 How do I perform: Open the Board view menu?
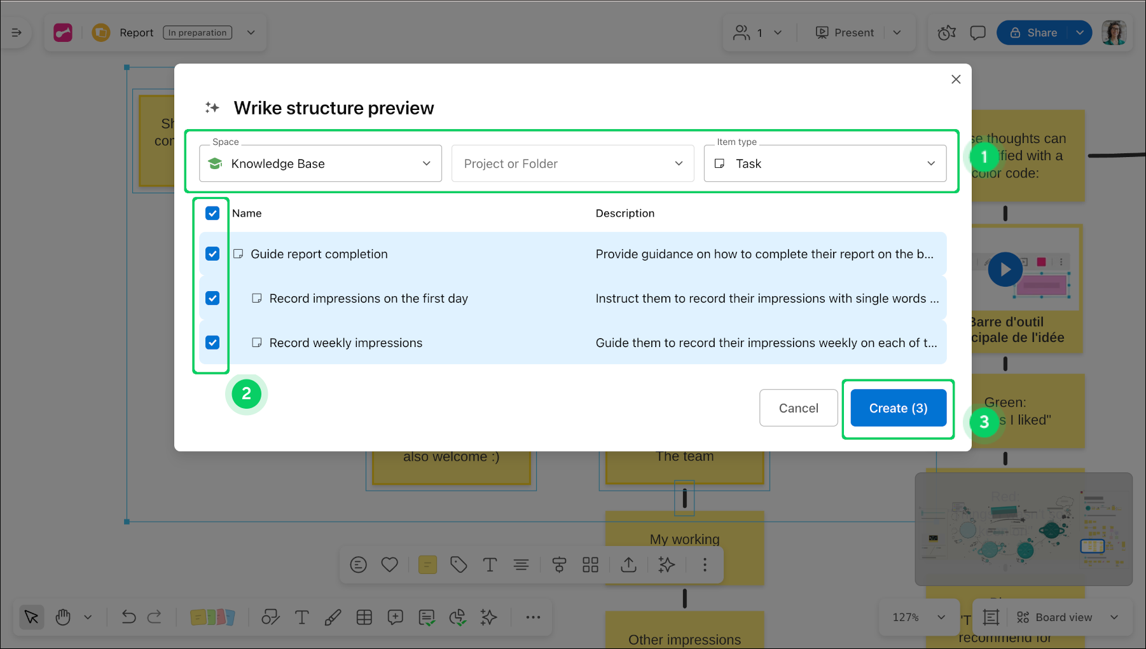1066,617
